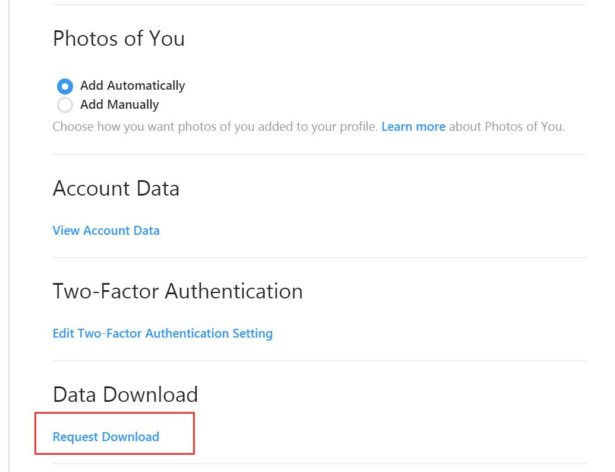Select the Add Manually radio button

(65, 105)
